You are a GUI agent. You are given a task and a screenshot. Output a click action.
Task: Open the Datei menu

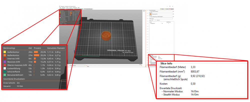pyautogui.click(x=60, y=8)
